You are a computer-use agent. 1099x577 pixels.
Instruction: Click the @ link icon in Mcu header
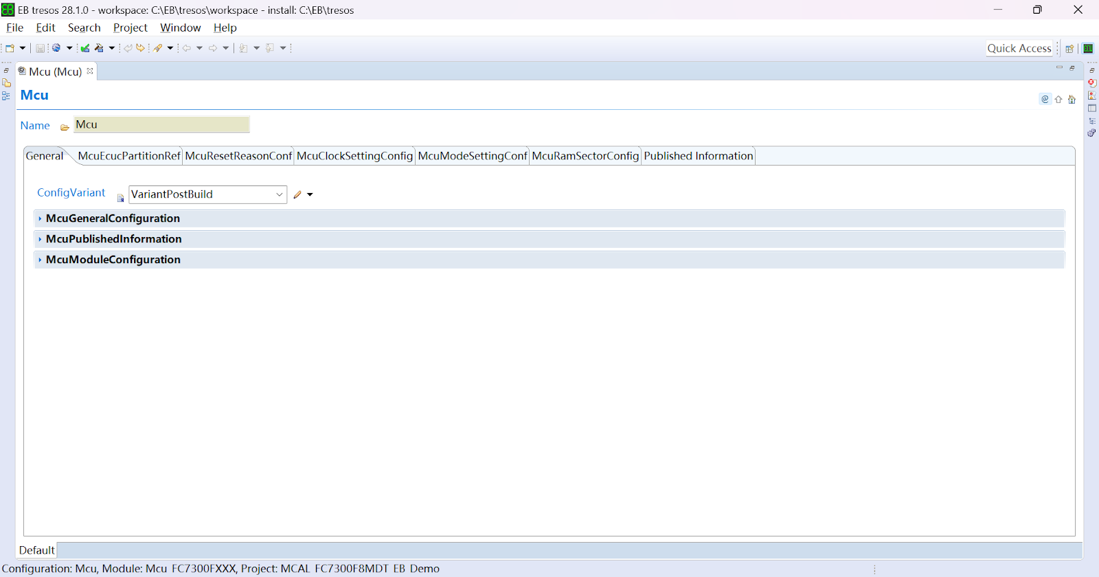point(1045,99)
